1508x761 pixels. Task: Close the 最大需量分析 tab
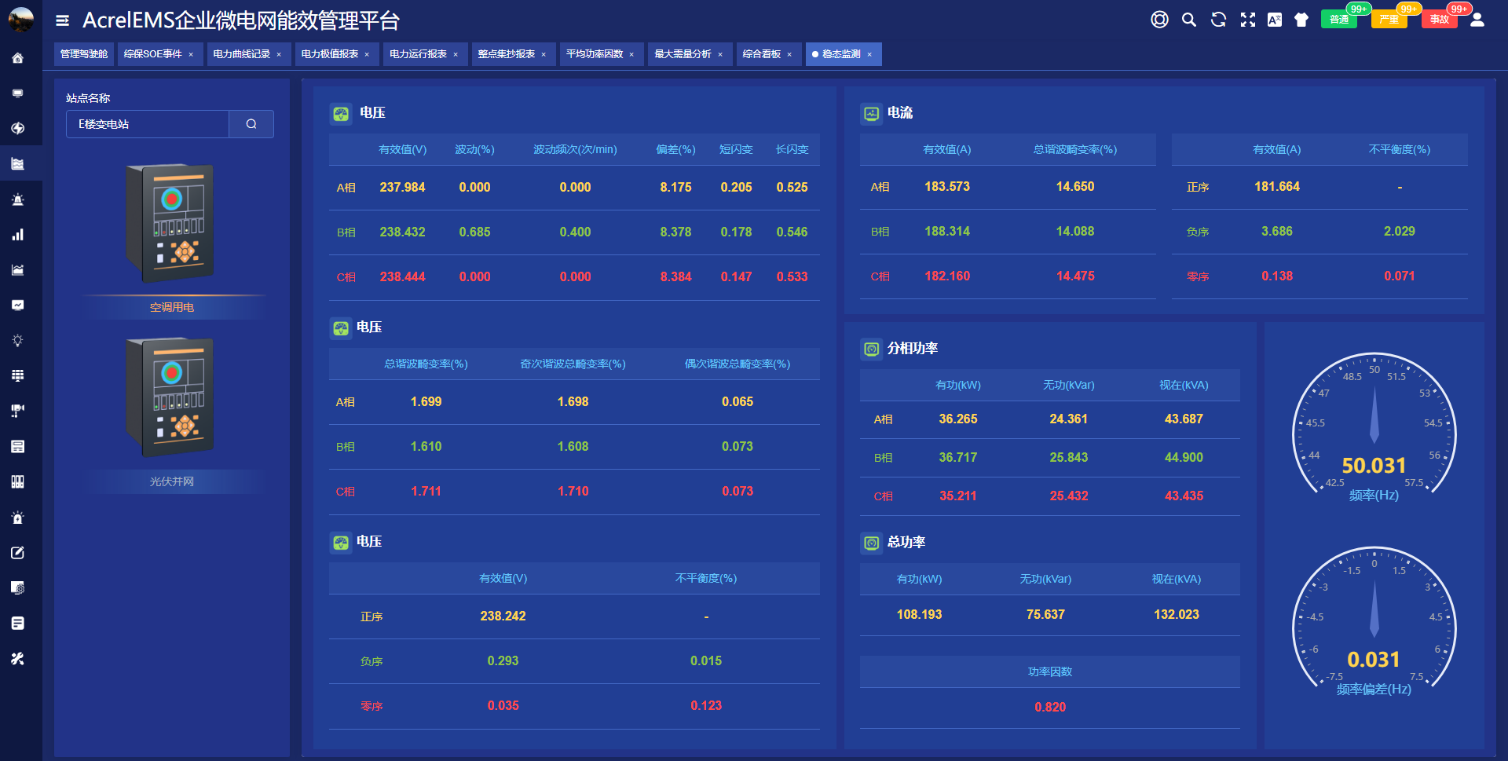coord(720,55)
